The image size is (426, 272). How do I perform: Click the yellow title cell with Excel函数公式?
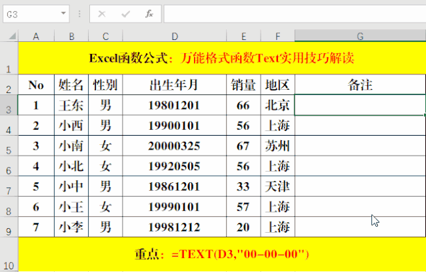pos(221,57)
